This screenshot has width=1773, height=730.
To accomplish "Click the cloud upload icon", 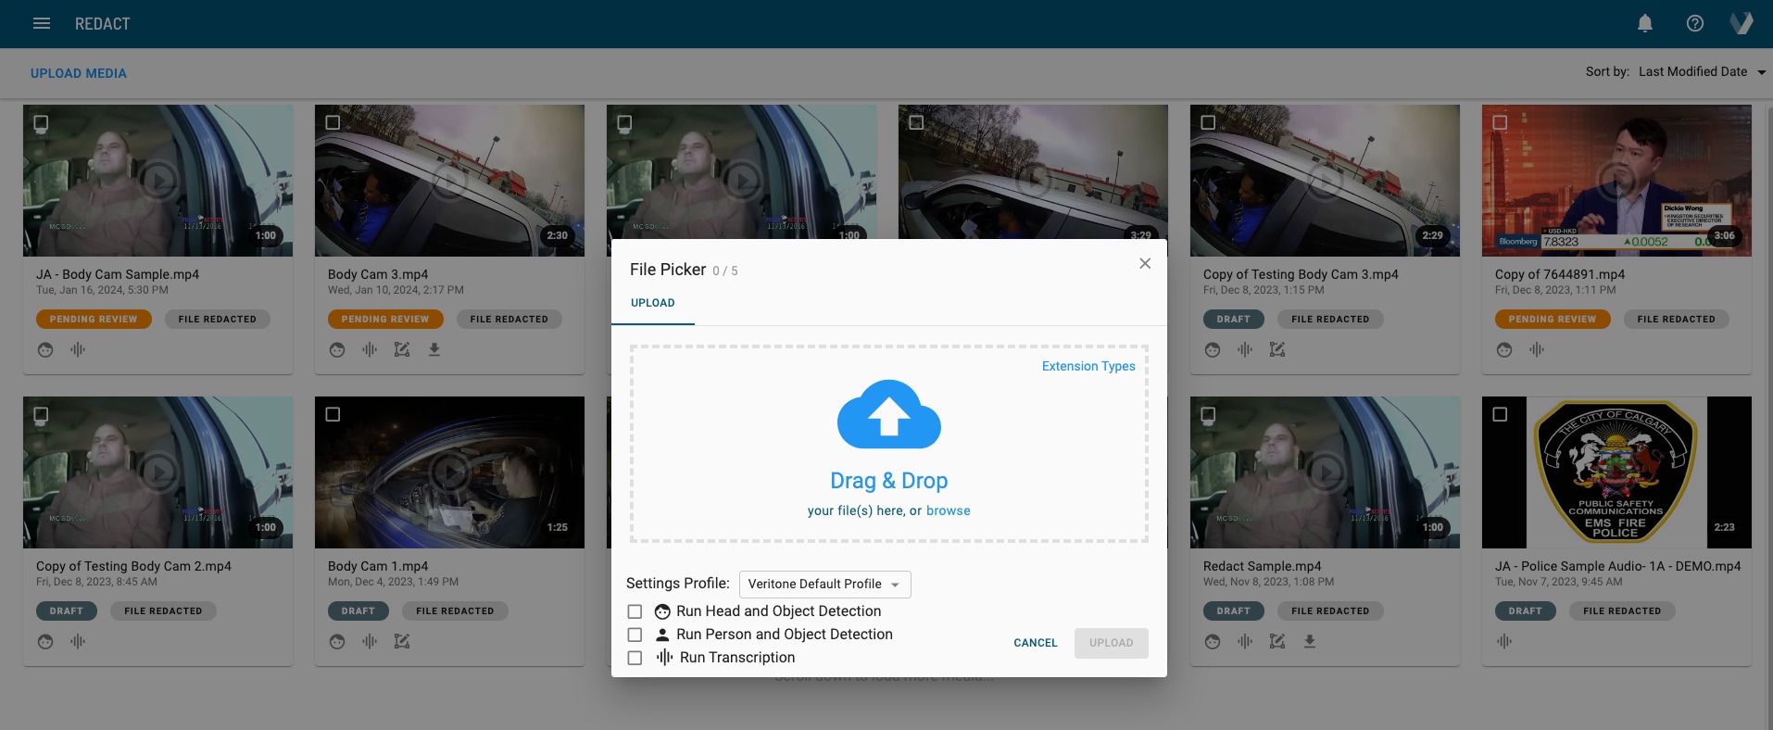I will coord(888,415).
